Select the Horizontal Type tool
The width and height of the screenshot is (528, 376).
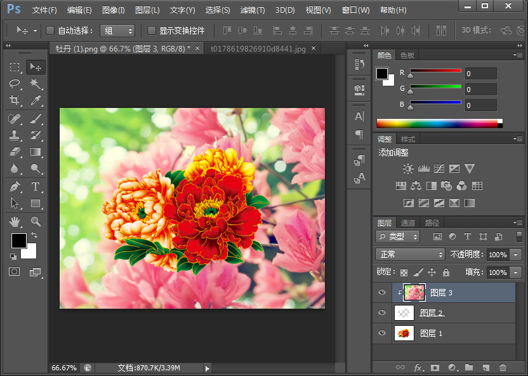click(36, 187)
